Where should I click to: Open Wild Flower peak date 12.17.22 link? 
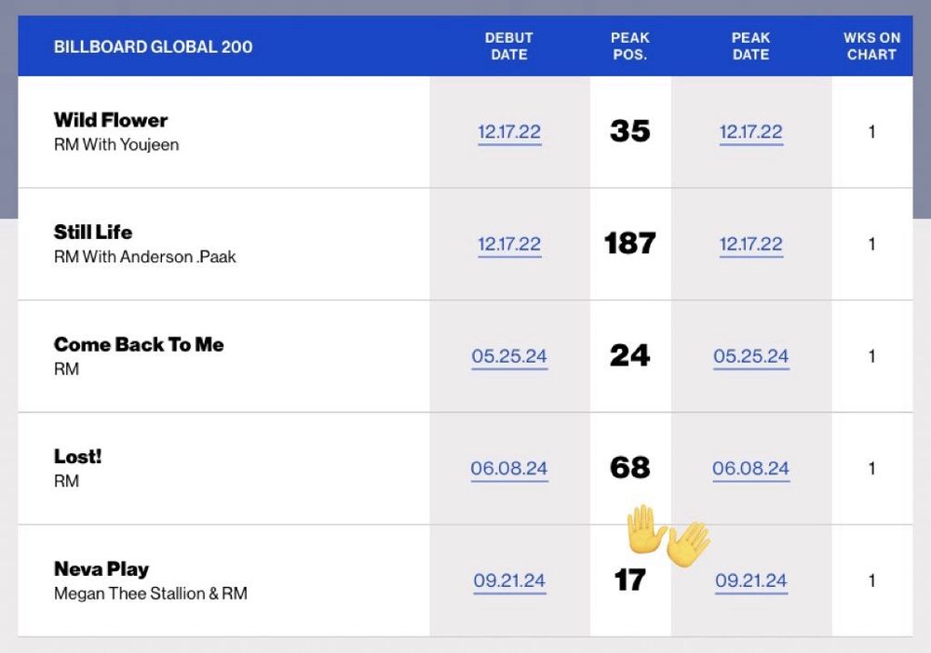[750, 132]
